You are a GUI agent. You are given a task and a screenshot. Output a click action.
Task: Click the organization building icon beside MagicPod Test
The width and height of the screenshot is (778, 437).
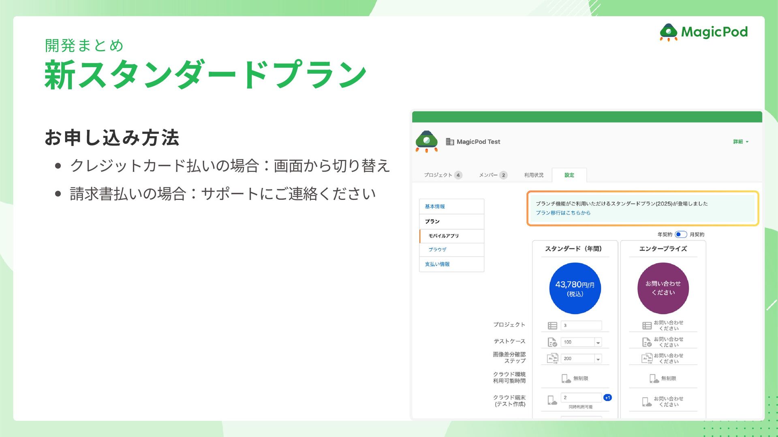[x=450, y=142]
